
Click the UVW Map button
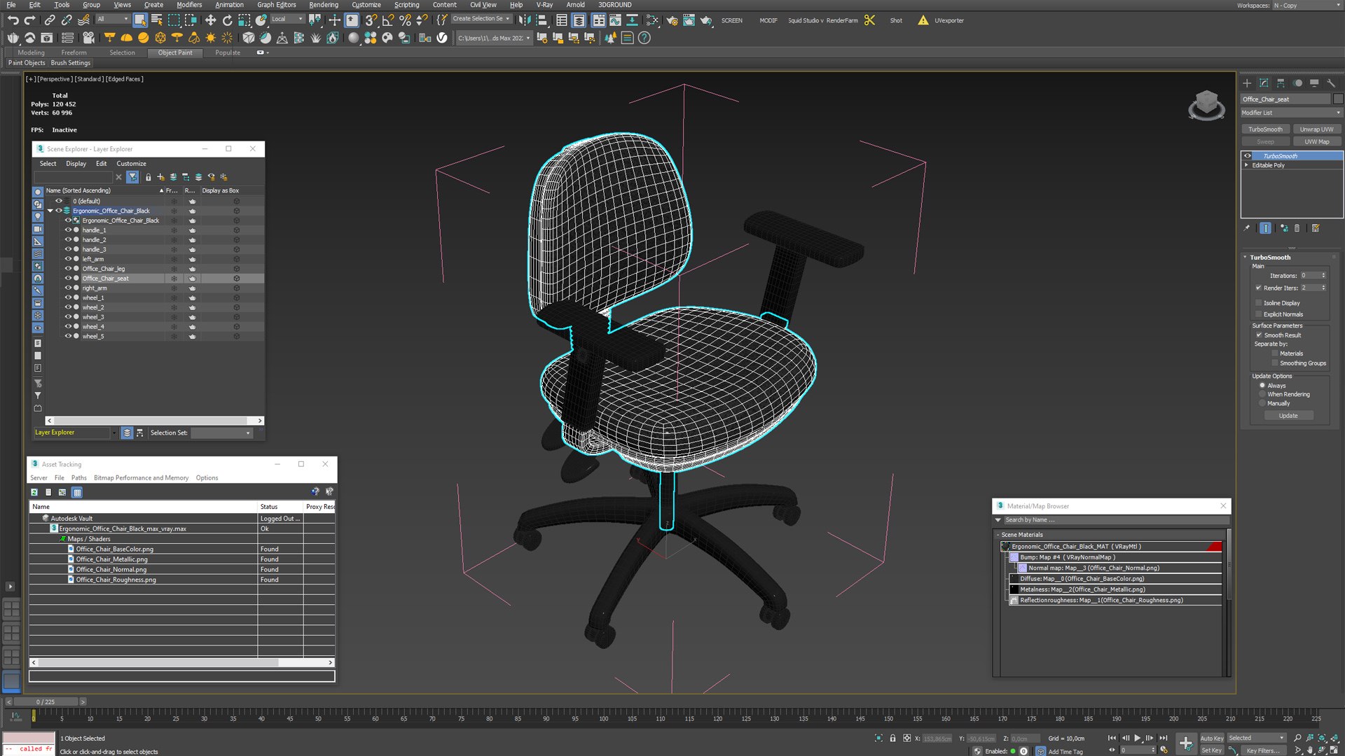pyautogui.click(x=1316, y=142)
